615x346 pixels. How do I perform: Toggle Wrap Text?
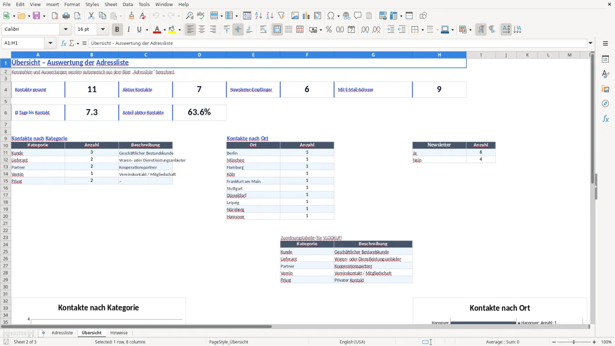tap(263, 30)
